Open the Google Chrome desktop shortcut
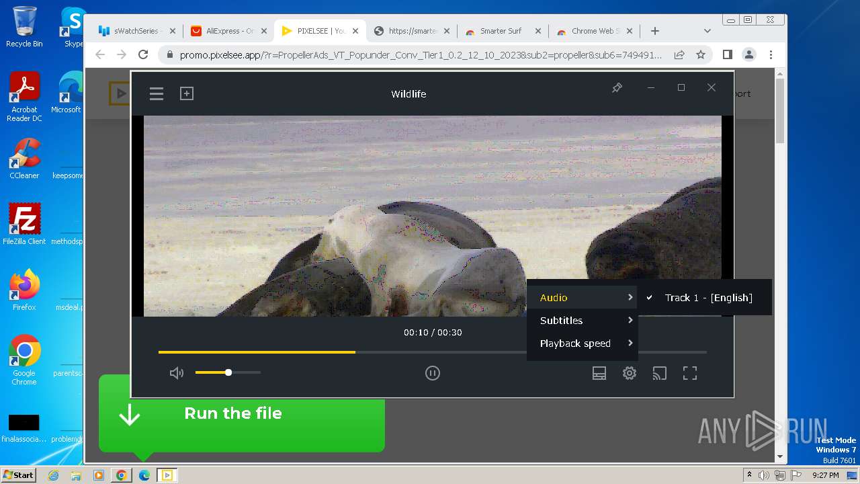Viewport: 860px width, 484px height. [x=24, y=360]
